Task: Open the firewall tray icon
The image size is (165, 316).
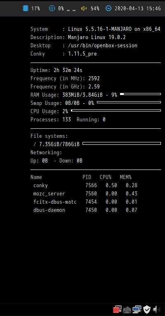Action: click(x=117, y=309)
